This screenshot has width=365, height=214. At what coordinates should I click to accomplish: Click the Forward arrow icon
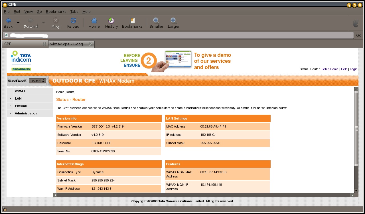[x=31, y=21]
